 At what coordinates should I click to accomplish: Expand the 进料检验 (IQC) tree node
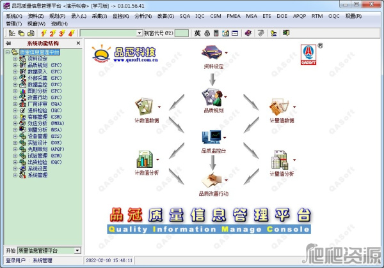(x=15, y=110)
